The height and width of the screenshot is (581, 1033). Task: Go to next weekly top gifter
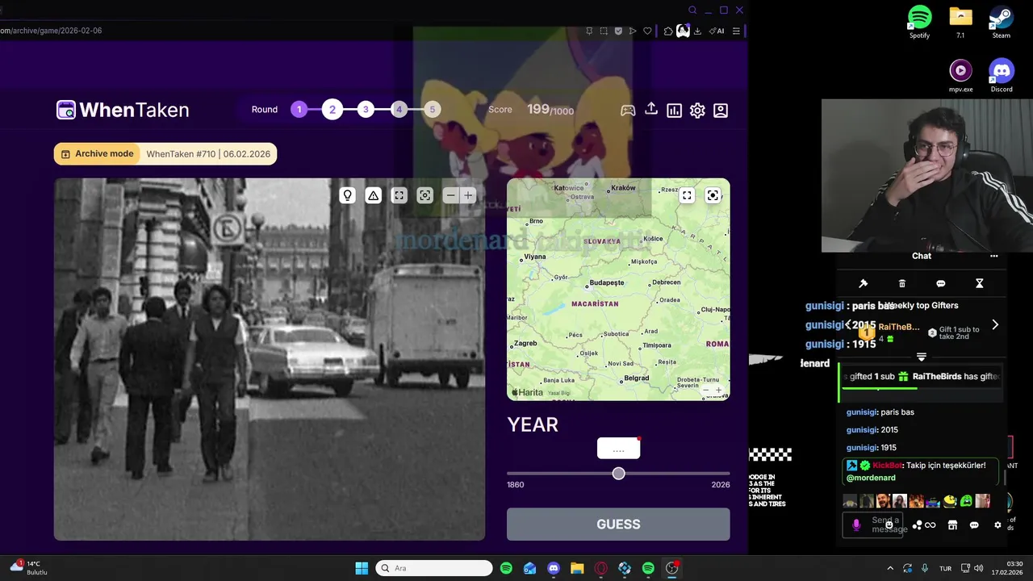[995, 324]
